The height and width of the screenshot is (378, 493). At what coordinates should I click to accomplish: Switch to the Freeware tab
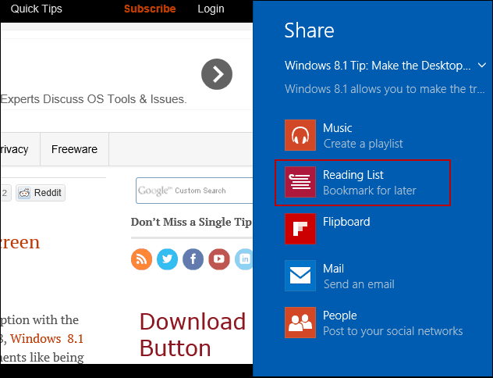(75, 149)
